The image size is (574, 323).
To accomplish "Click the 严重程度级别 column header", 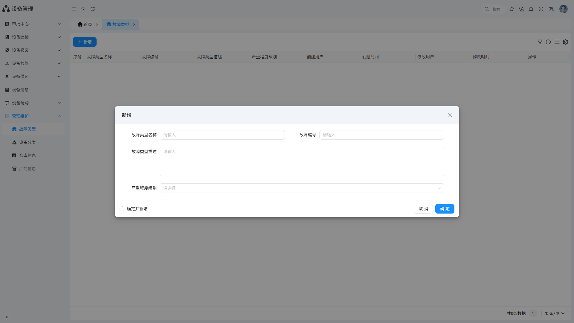I will 264,57.
